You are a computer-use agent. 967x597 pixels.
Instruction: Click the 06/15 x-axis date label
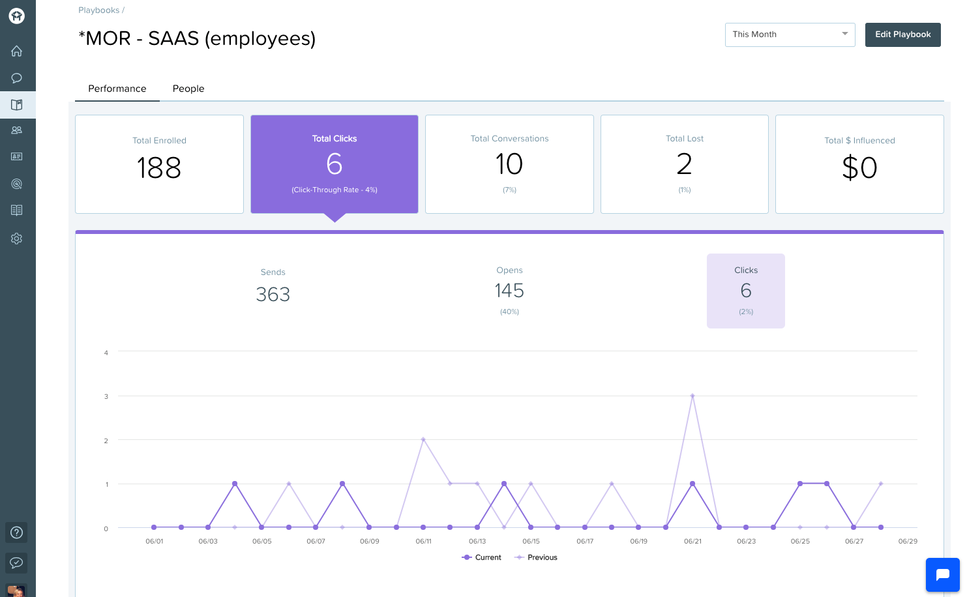click(x=531, y=542)
